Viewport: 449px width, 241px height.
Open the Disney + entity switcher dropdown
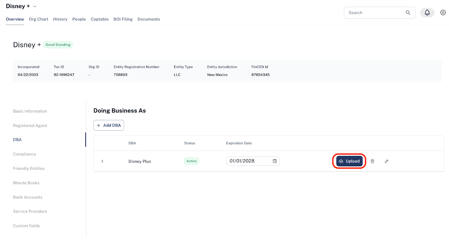35,6
